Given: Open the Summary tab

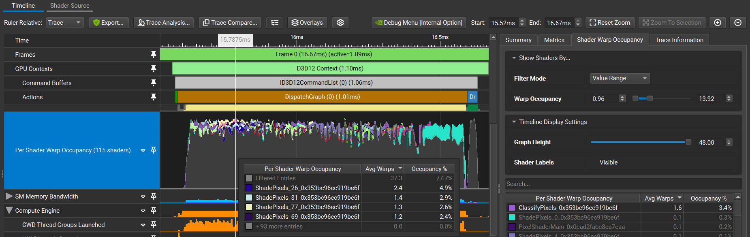Looking at the screenshot, I should point(518,40).
